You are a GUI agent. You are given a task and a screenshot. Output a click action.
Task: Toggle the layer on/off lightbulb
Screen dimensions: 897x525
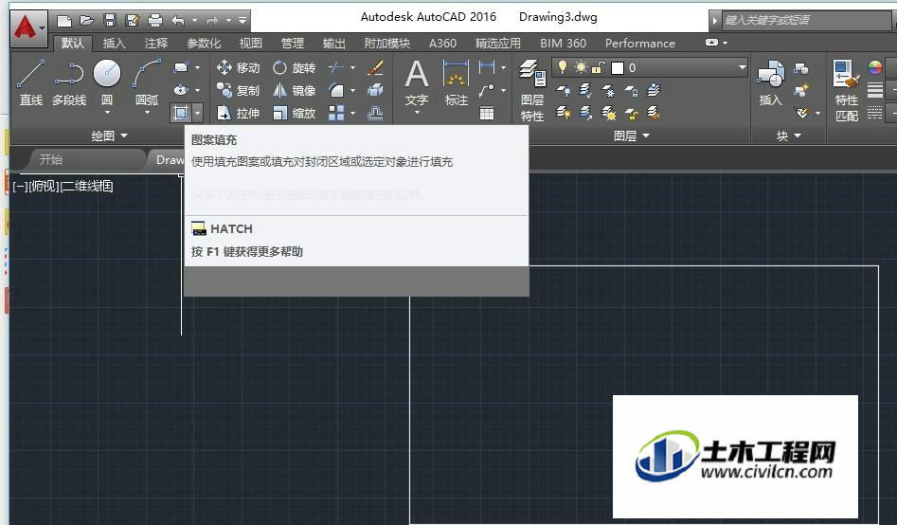563,67
